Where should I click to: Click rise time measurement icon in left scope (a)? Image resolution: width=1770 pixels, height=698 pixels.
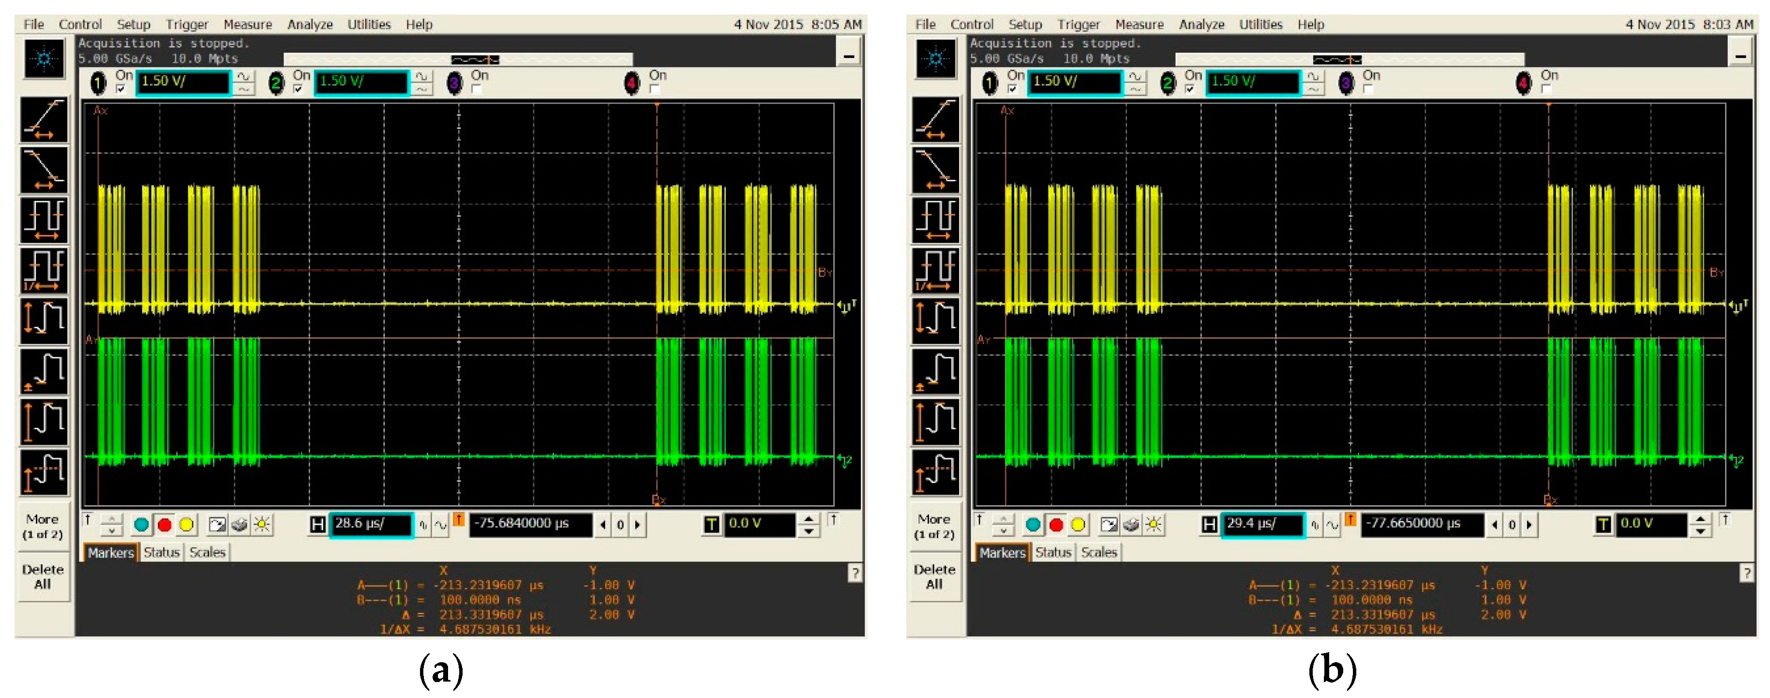pyautogui.click(x=44, y=119)
